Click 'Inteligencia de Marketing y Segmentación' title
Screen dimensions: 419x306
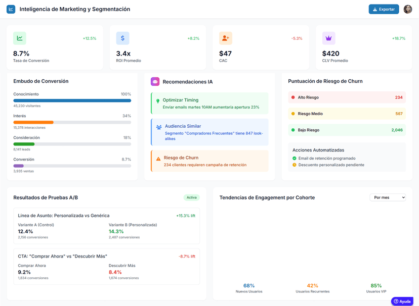click(x=75, y=9)
